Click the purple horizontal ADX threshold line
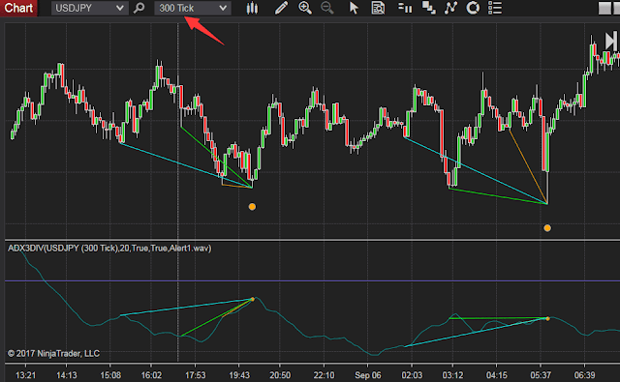The width and height of the screenshot is (620, 382). (312, 281)
